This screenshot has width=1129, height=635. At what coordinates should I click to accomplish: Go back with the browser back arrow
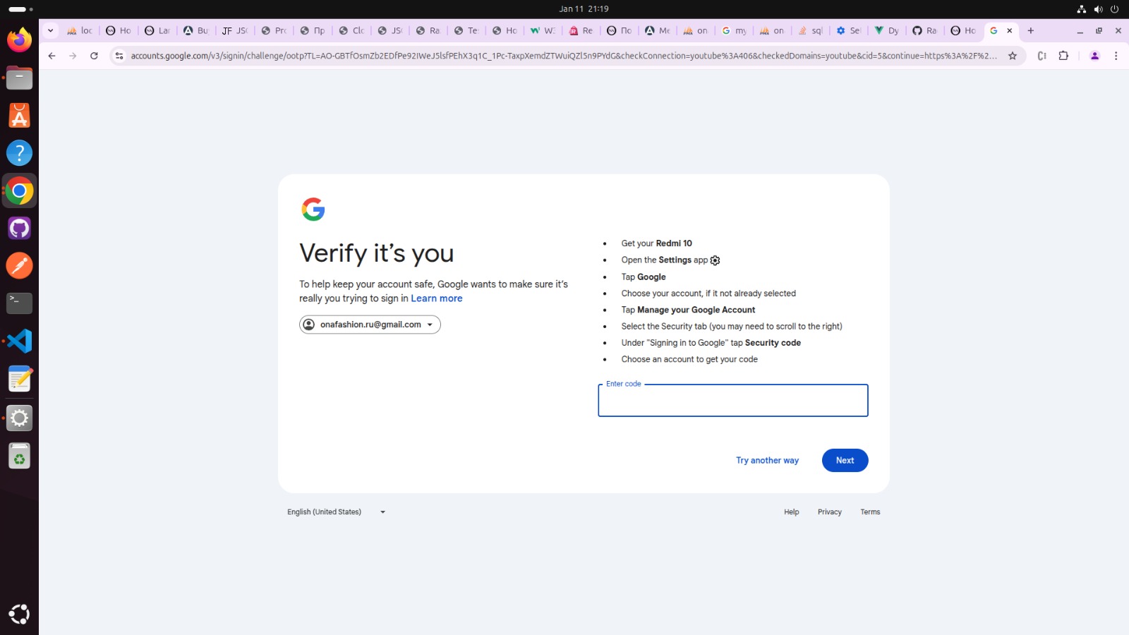(x=52, y=56)
